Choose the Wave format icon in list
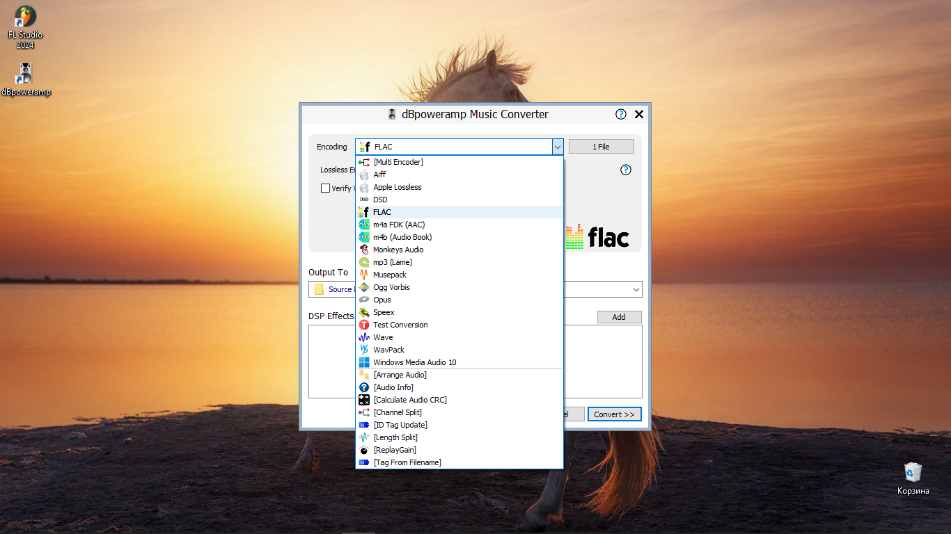 click(363, 337)
